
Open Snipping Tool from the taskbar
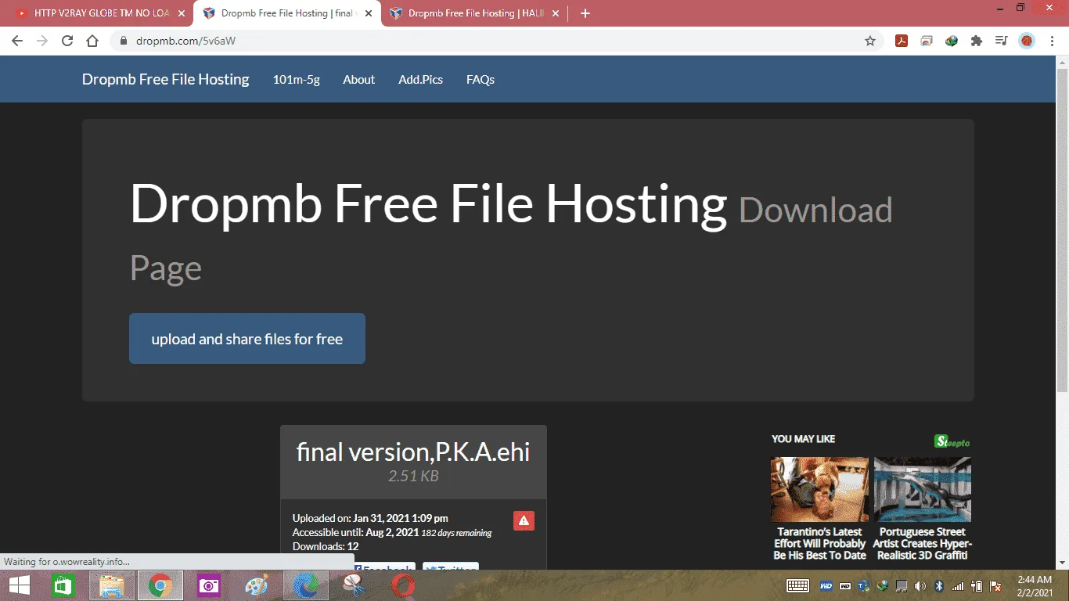click(355, 585)
